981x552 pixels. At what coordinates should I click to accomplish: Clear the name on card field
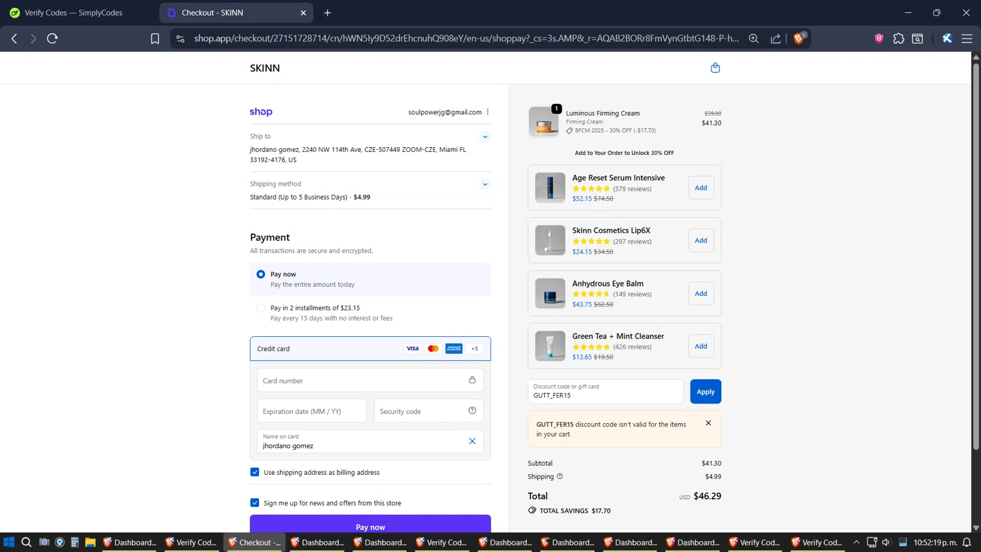coord(472,441)
